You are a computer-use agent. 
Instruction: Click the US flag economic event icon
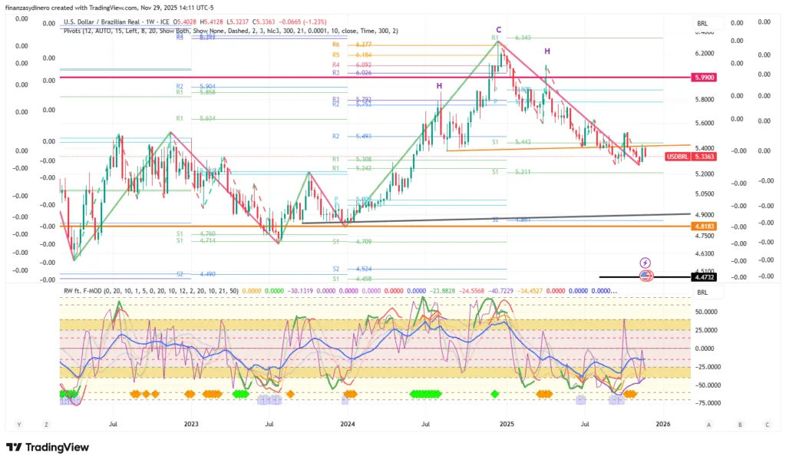(646, 275)
